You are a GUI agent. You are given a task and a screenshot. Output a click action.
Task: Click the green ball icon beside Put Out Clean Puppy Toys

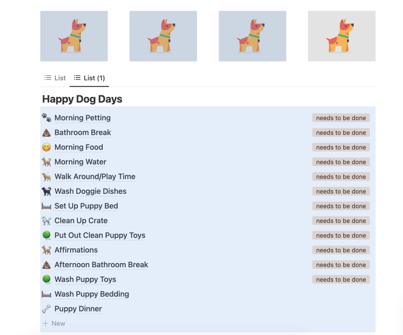[x=47, y=235]
